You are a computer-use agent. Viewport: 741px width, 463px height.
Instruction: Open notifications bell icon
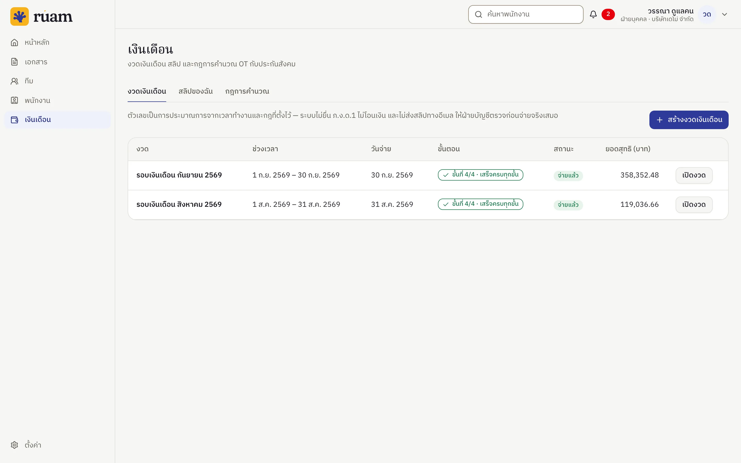coord(593,14)
